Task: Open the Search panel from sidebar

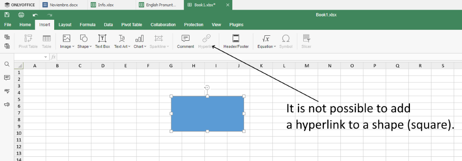Action: [x=7, y=64]
